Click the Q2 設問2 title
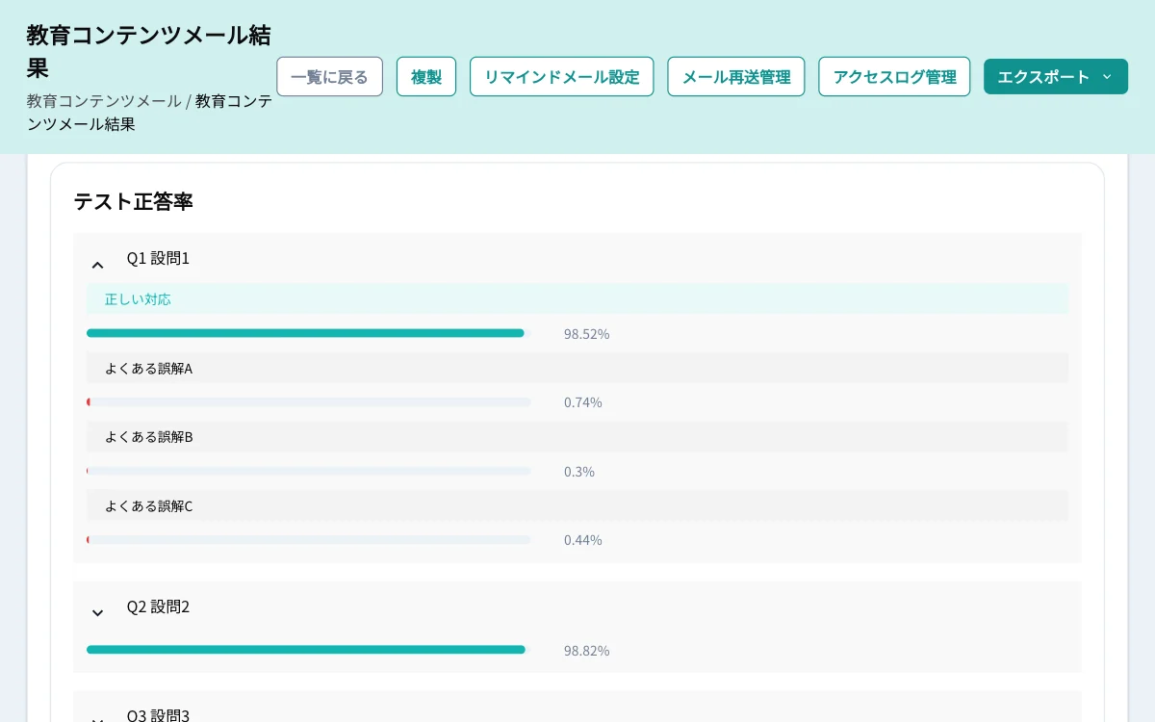 tap(158, 606)
